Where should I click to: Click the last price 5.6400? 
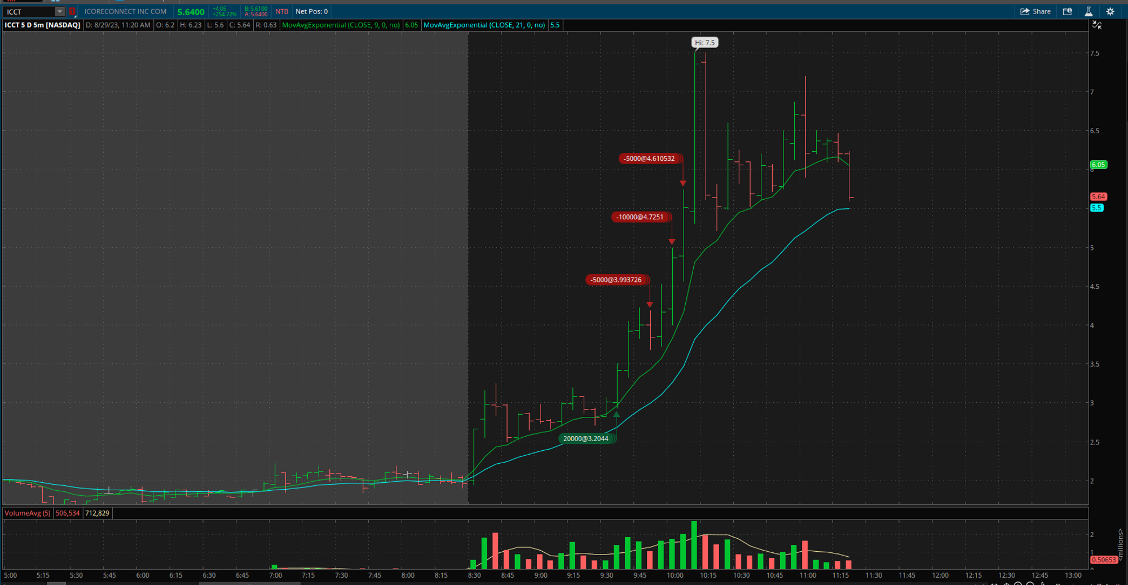tap(191, 12)
